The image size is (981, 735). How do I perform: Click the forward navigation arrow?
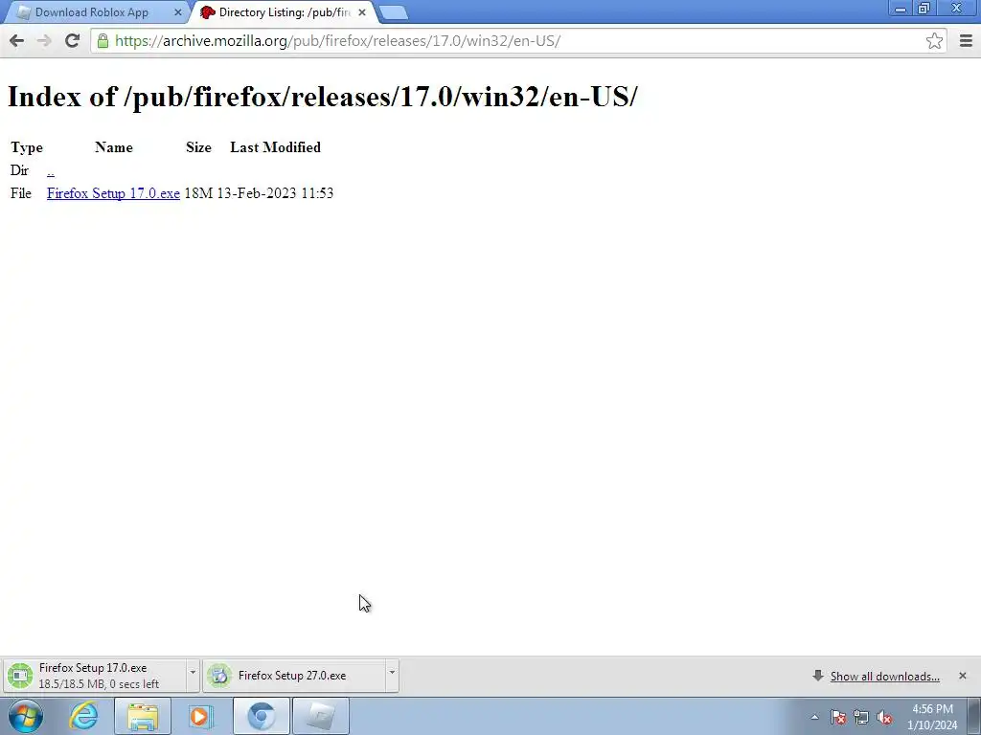click(44, 41)
